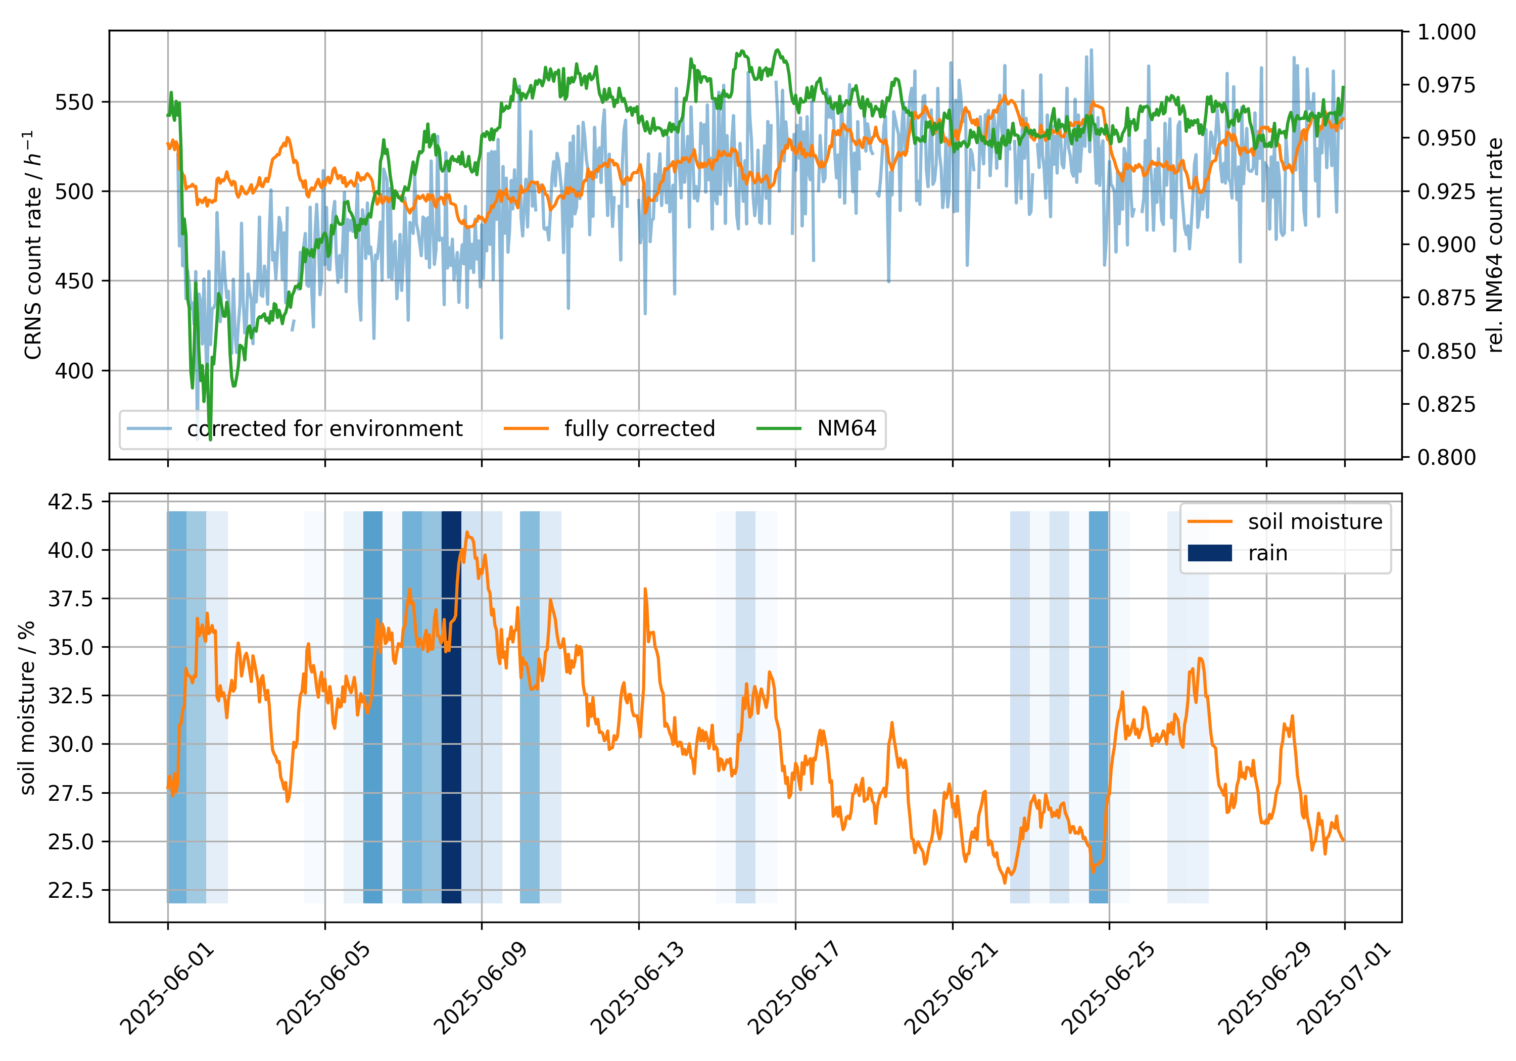Click the blue 'corrected for environment' legend line
This screenshot has height=1061, width=1516.
[149, 429]
